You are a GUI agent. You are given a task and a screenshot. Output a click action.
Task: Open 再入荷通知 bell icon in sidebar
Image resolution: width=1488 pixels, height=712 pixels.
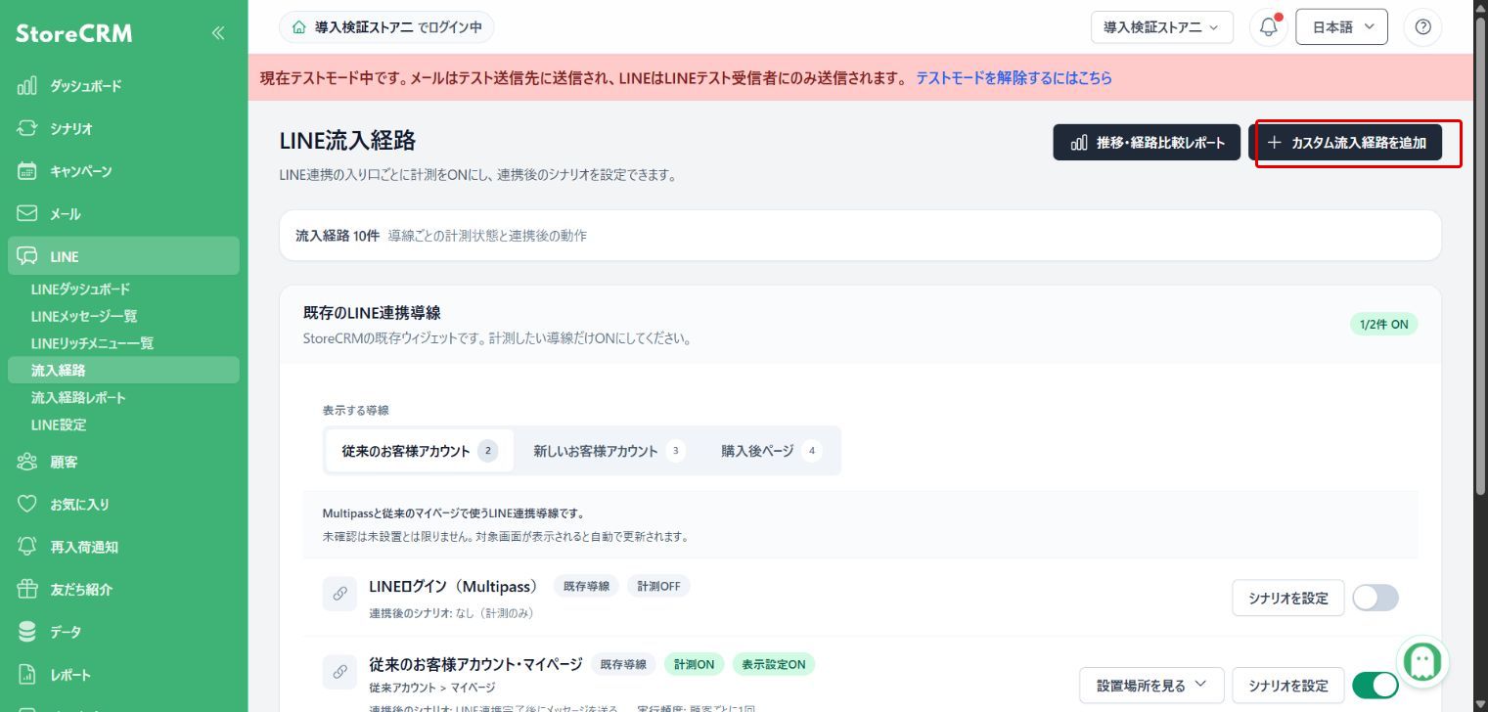click(27, 547)
